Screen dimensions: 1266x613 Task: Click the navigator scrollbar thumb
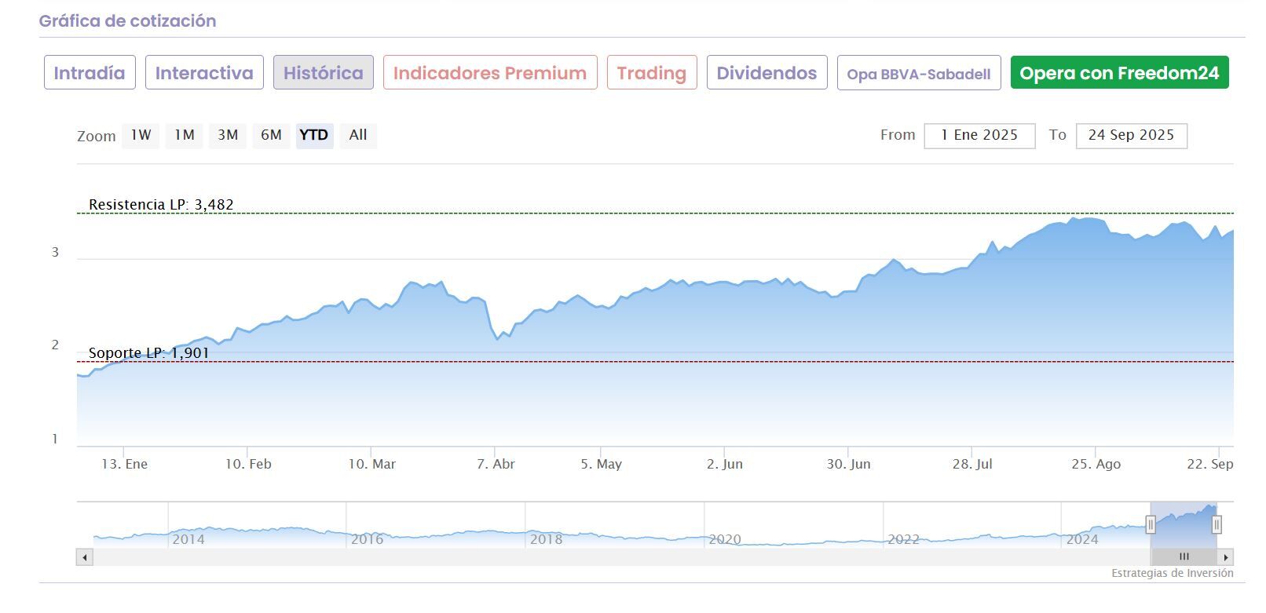[x=1184, y=557]
